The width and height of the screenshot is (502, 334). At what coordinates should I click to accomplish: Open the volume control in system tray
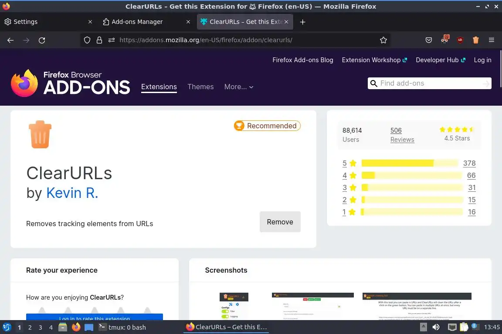[x=436, y=327]
